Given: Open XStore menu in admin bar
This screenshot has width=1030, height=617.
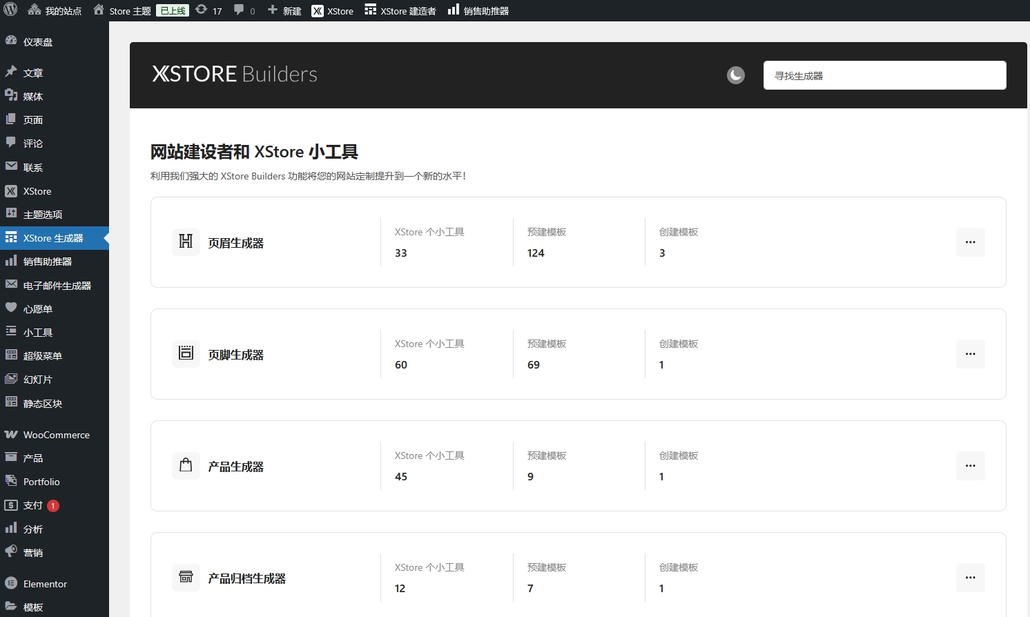Looking at the screenshot, I should [x=332, y=11].
